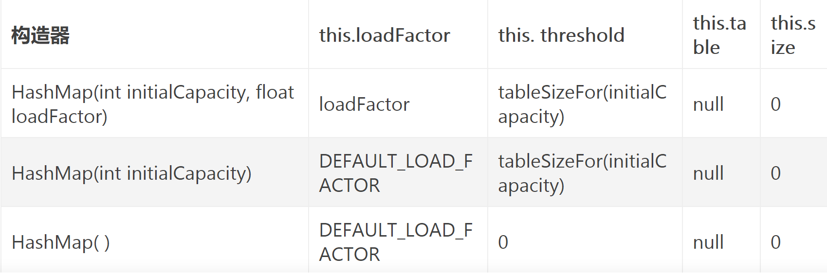The image size is (827, 274).
Task: Click size 0 in the shaded row
Action: click(x=776, y=173)
